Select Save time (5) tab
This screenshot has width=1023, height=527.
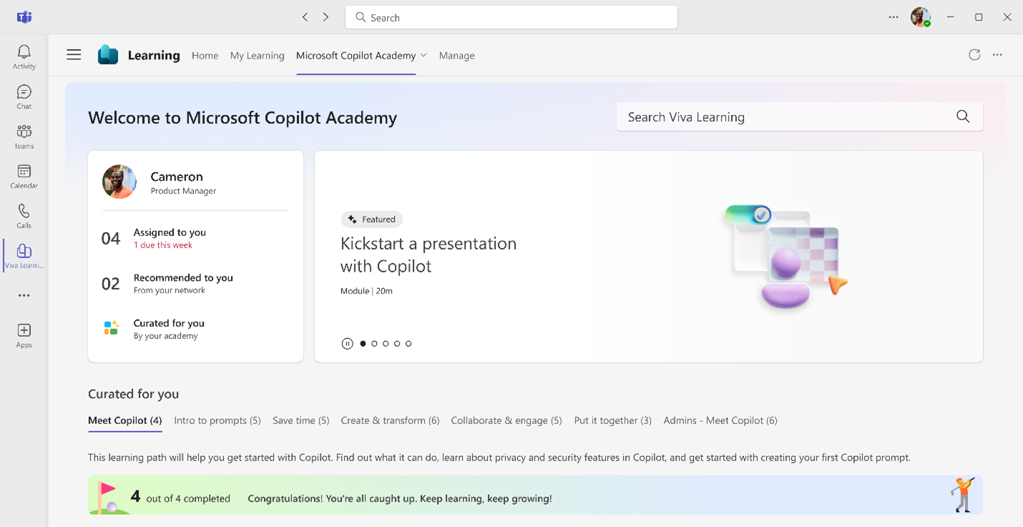click(x=301, y=420)
